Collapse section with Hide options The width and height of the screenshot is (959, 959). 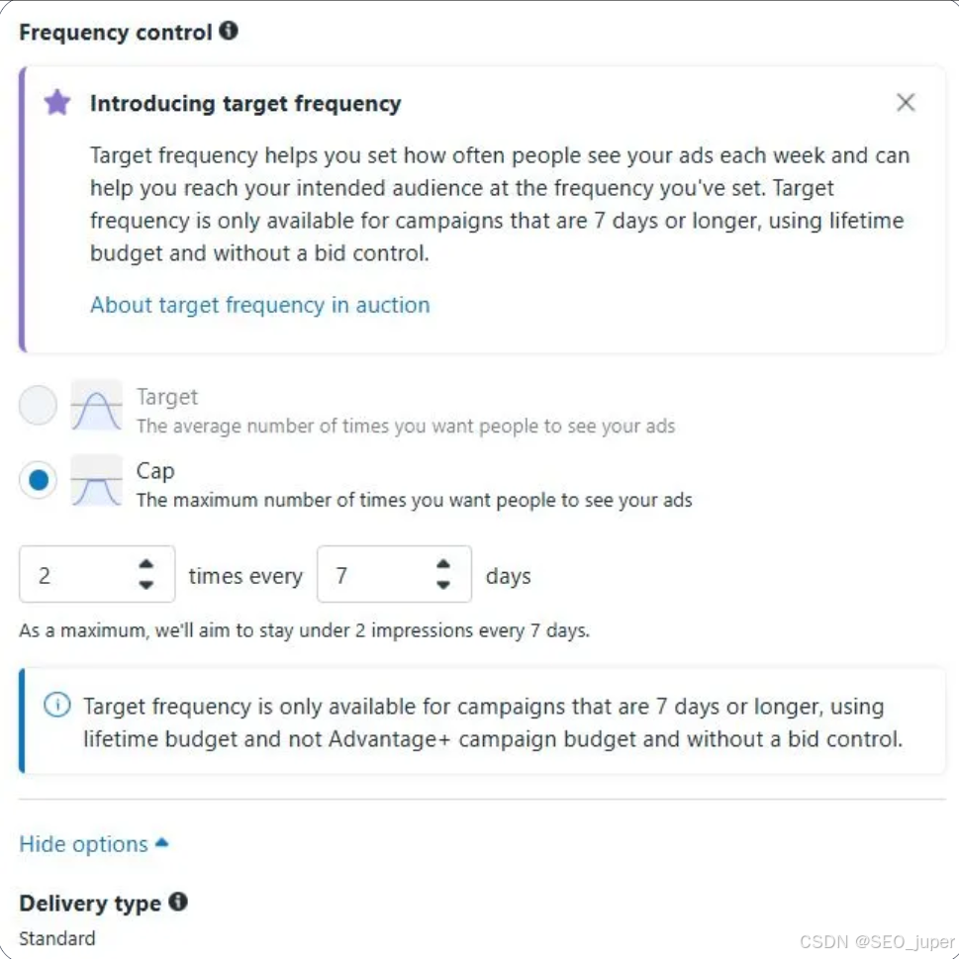point(84,844)
